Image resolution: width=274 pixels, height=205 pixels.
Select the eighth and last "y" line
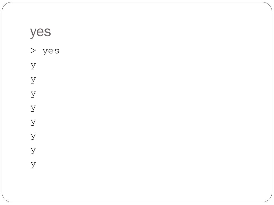pyautogui.click(x=33, y=165)
